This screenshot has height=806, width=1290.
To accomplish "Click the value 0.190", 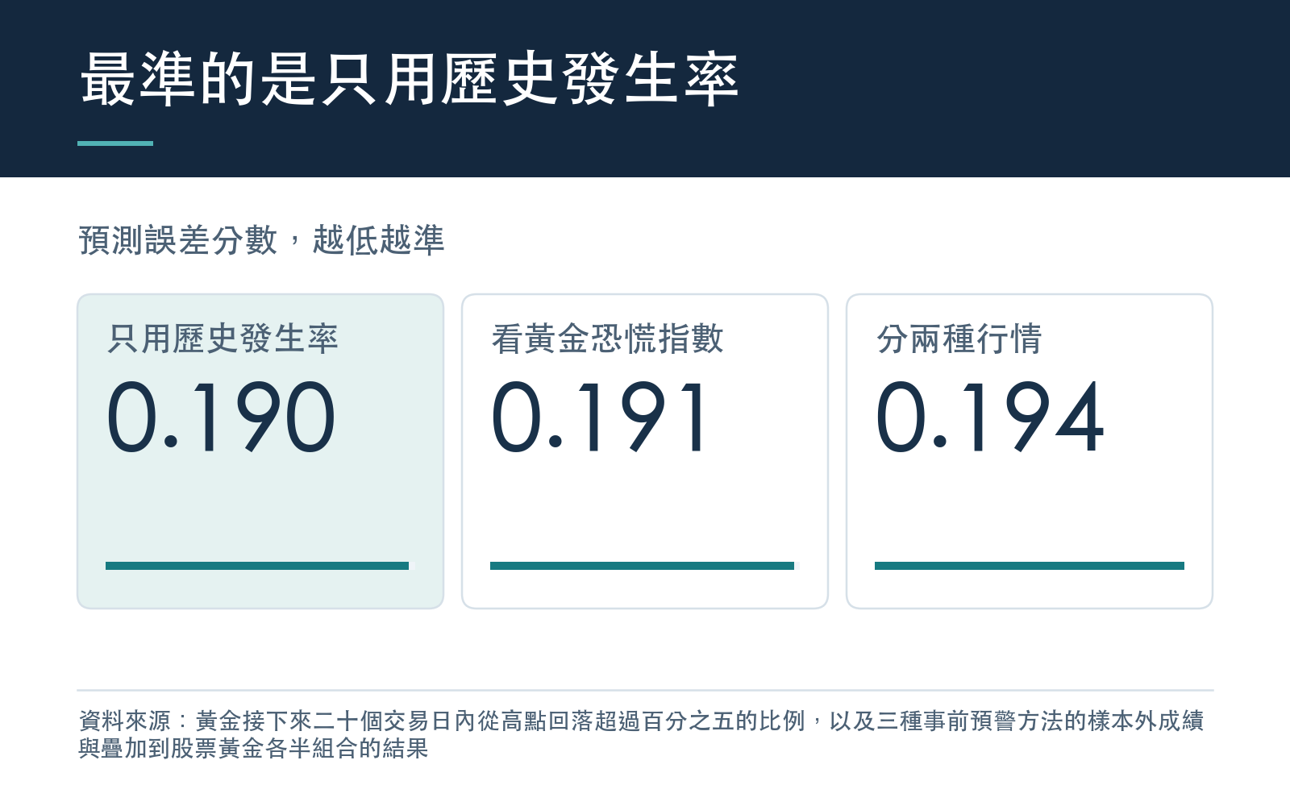I will 220,417.
